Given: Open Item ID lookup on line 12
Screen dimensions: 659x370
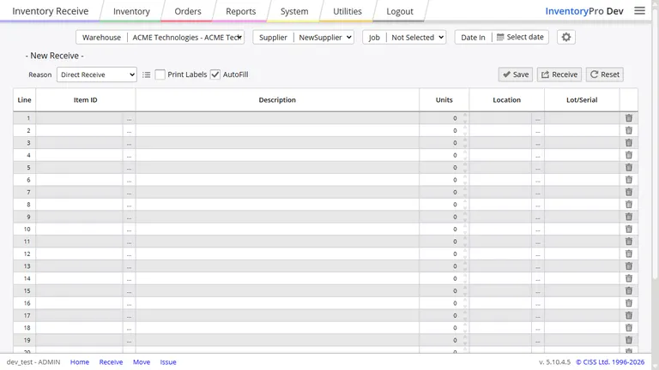Looking at the screenshot, I should tap(129, 254).
